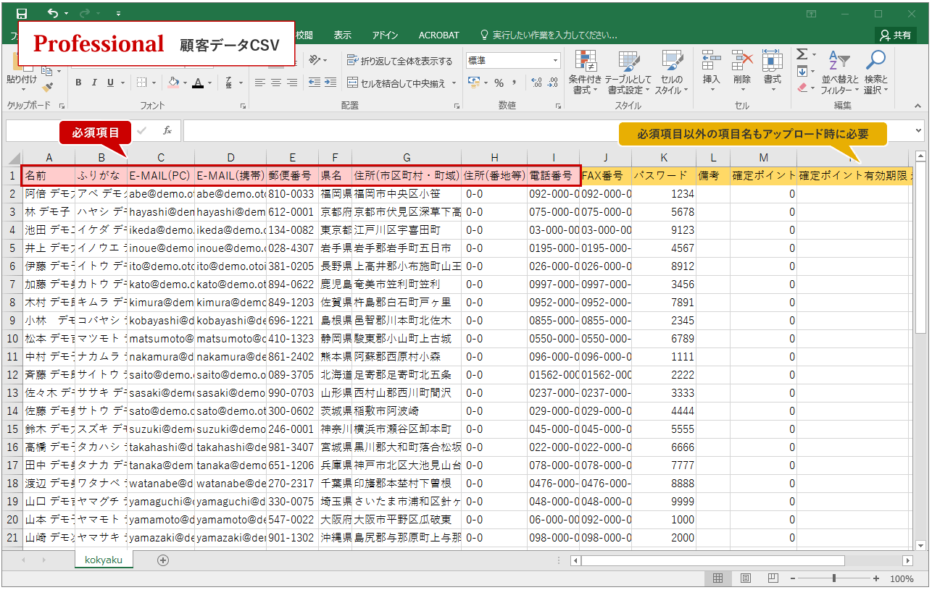The image size is (932, 590).
Task: Click the zoom in plus button
Action: click(x=876, y=578)
